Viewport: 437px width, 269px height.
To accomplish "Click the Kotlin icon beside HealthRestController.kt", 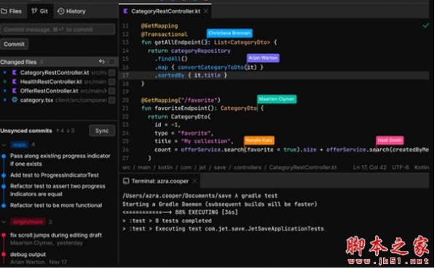I will point(15,81).
